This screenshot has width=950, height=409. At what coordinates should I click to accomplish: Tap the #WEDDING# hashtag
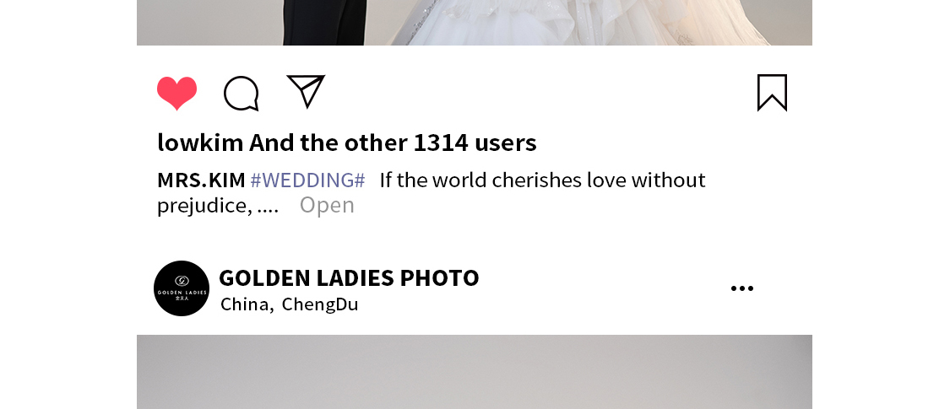point(307,180)
